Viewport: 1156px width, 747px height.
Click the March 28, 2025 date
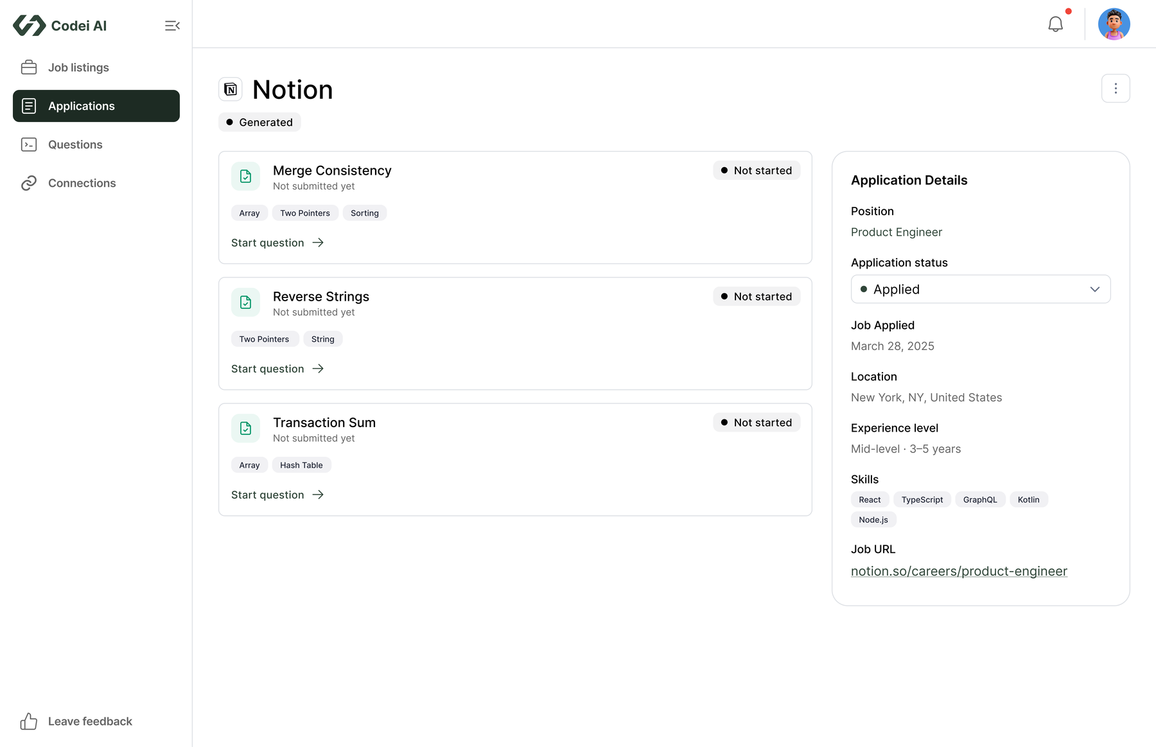[x=893, y=346]
